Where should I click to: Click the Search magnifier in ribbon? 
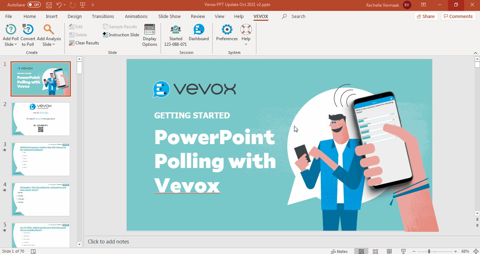click(284, 17)
